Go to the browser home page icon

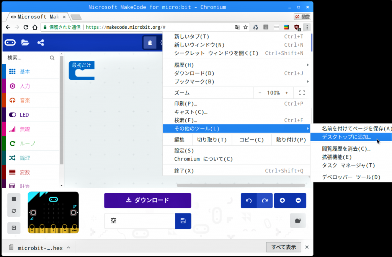click(x=35, y=27)
